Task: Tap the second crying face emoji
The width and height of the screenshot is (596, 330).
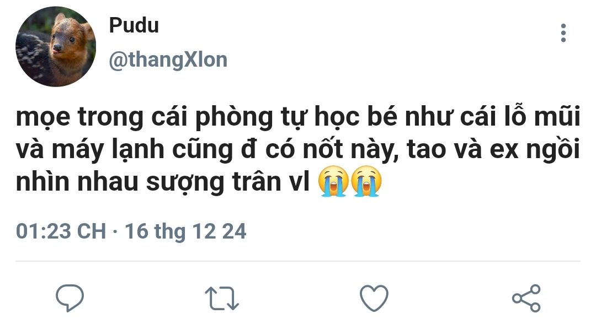Action: 366,181
